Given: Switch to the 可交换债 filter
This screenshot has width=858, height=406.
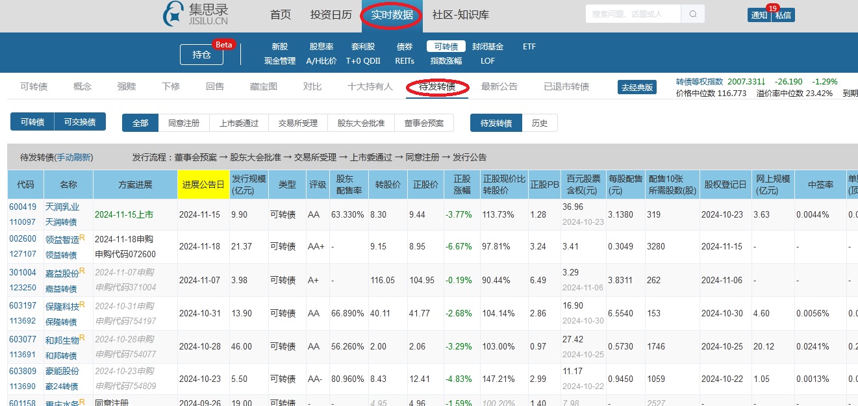Looking at the screenshot, I should tap(80, 122).
